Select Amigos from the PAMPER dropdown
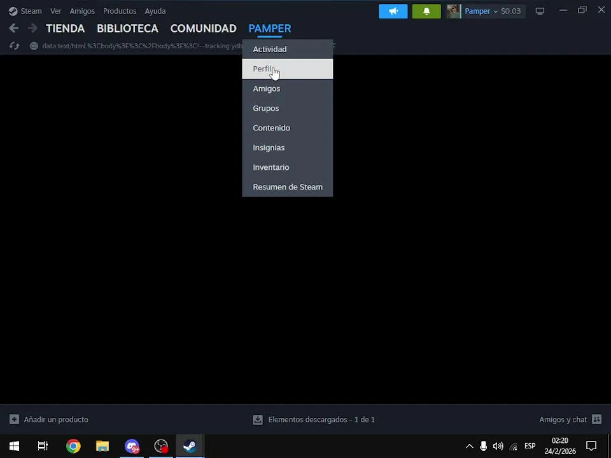This screenshot has width=611, height=458. click(x=288, y=88)
